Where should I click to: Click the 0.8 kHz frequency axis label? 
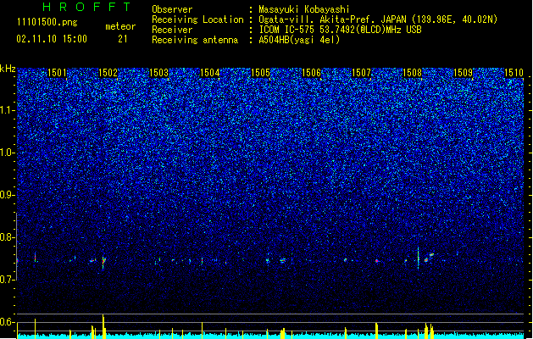(7, 237)
